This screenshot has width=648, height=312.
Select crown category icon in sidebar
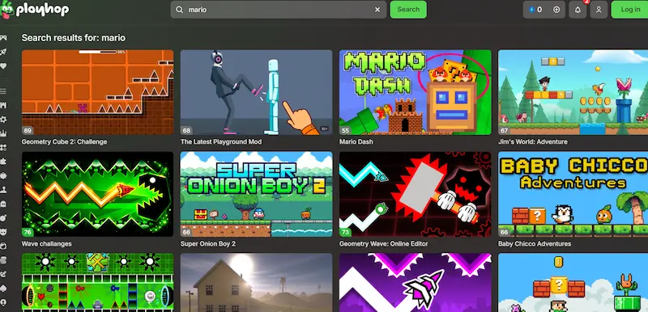pos(3,133)
